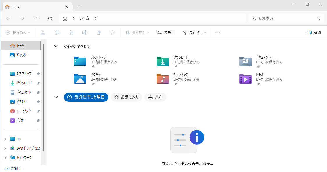Click the 6 個の項目 status text
The width and height of the screenshot is (327, 172).
[x=12, y=169]
